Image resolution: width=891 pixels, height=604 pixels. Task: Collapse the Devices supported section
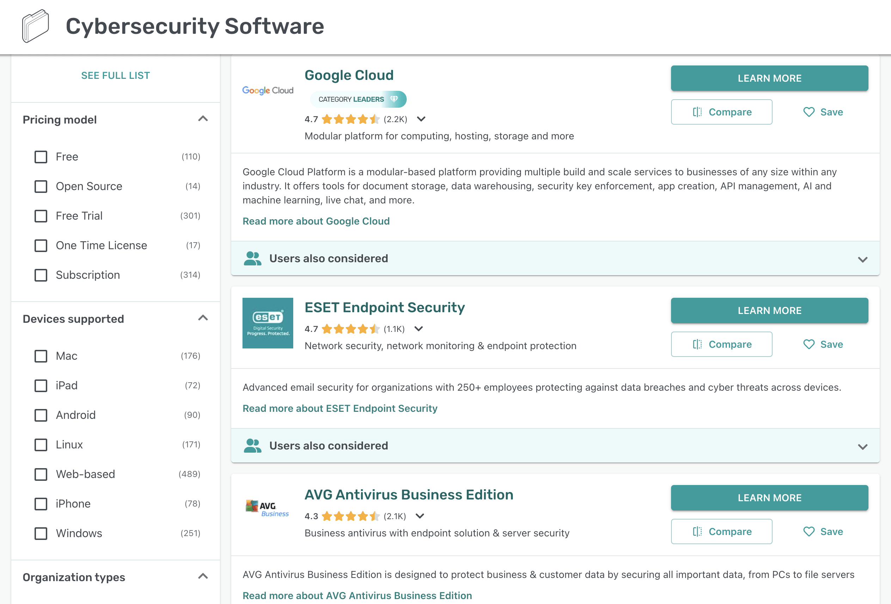tap(203, 318)
